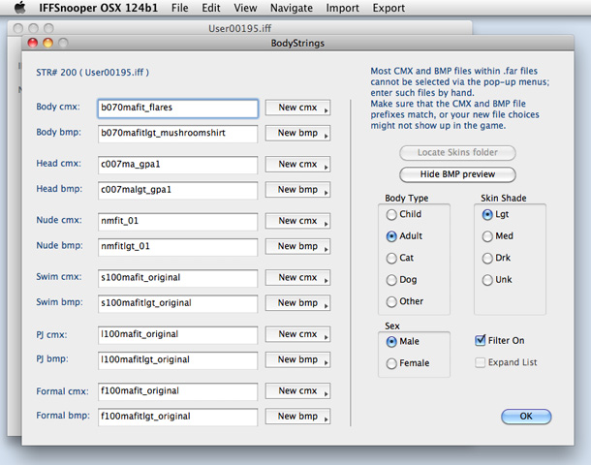Open the Formal cmx 'New cmx' pop-up menu
Image resolution: width=591 pixels, height=465 pixels.
297,391
